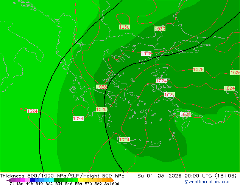
Task: Click the dark blue legend swatch above 498
Action: (32, 180)
